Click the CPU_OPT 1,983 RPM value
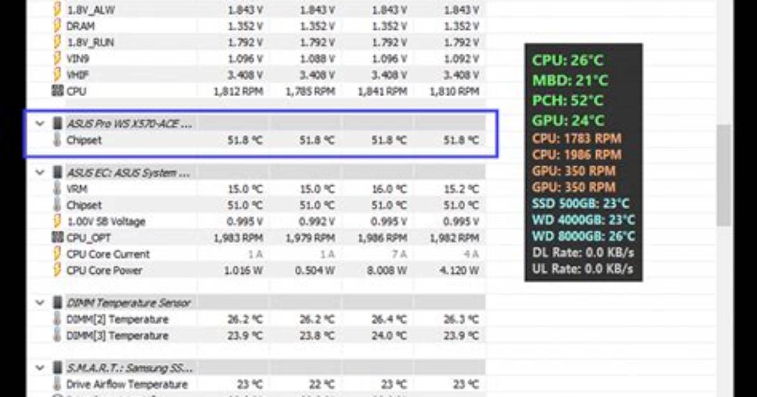Screen dimensions: 757x397 click(x=239, y=238)
